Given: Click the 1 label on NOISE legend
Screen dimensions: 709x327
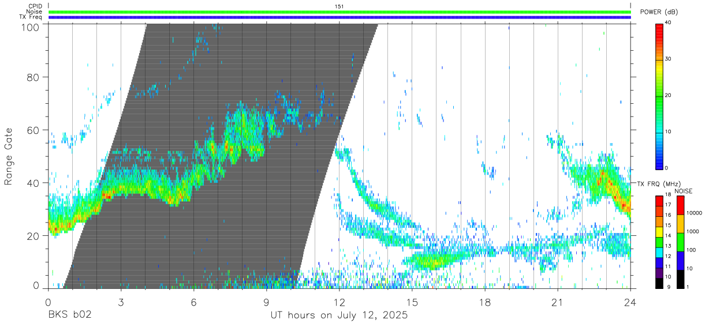Looking at the screenshot, I should click(x=688, y=287).
